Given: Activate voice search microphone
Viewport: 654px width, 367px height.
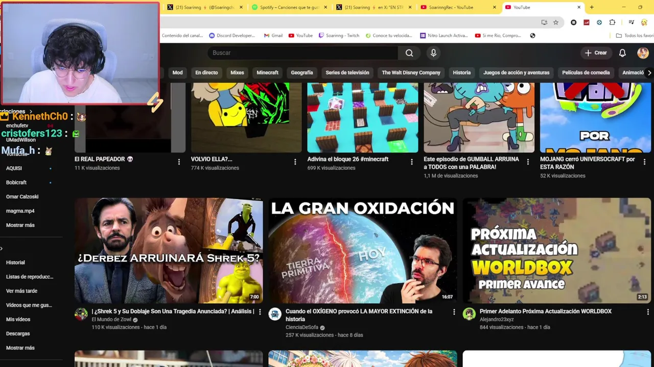Looking at the screenshot, I should [x=433, y=53].
